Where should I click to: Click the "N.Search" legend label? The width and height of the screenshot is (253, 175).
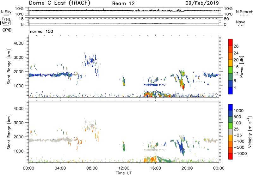(244, 12)
